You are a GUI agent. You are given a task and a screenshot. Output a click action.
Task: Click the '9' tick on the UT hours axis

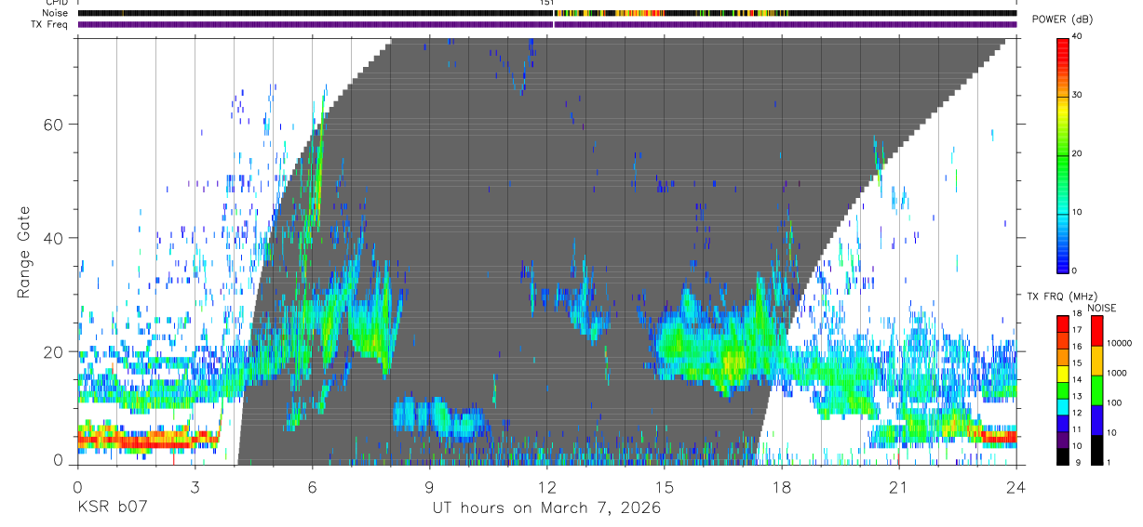pos(429,486)
